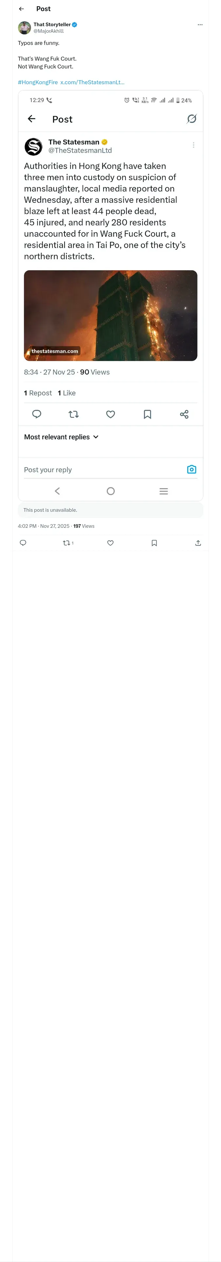The height and width of the screenshot is (1262, 221).
Task: Bookmark That Storyteller's post
Action: tap(154, 543)
